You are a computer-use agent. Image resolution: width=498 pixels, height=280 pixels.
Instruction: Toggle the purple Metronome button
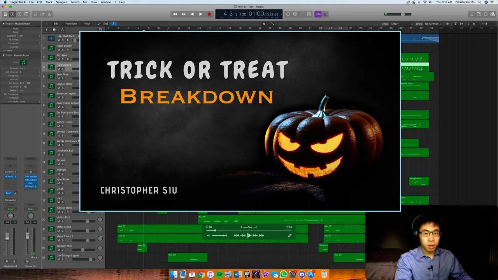pos(325,14)
